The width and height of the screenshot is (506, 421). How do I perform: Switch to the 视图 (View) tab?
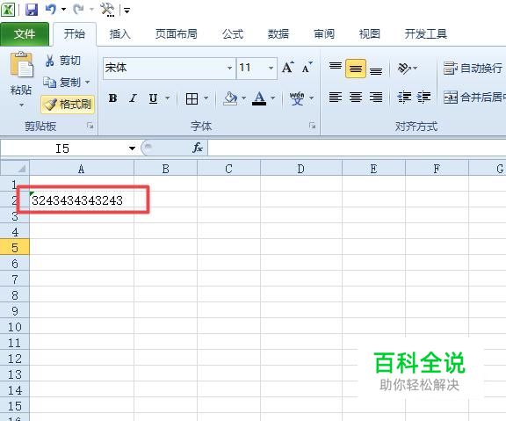370,34
